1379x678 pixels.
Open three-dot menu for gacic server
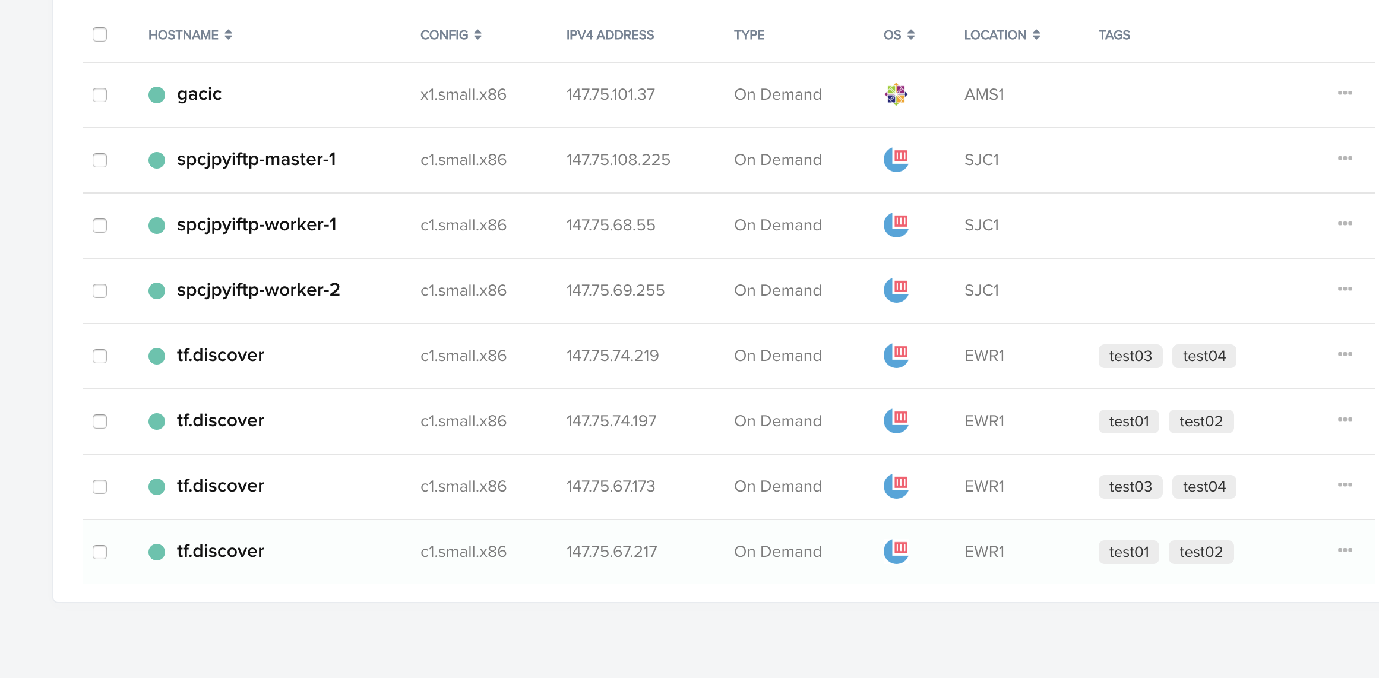(x=1345, y=93)
